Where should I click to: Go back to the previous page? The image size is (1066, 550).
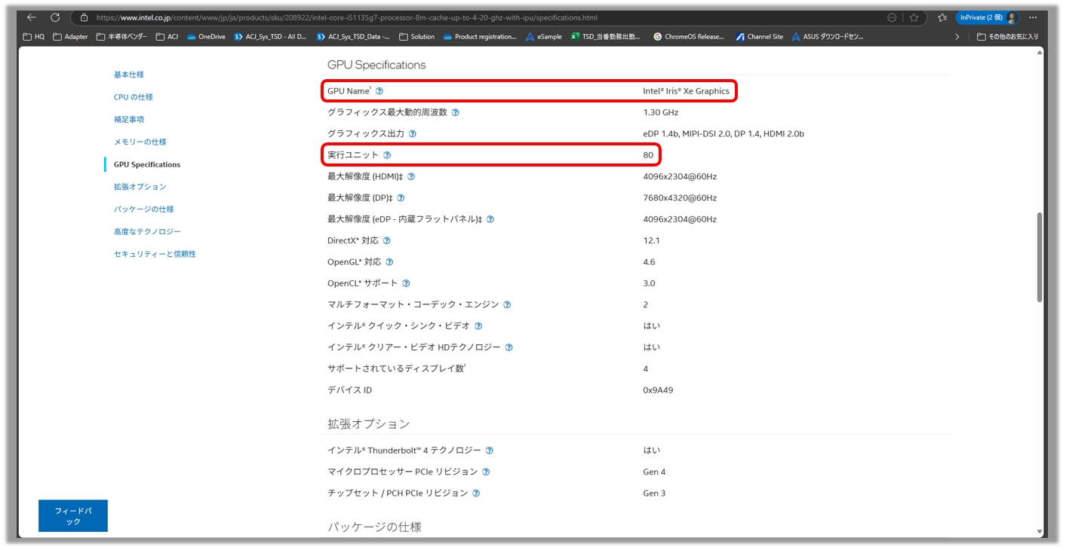click(32, 17)
